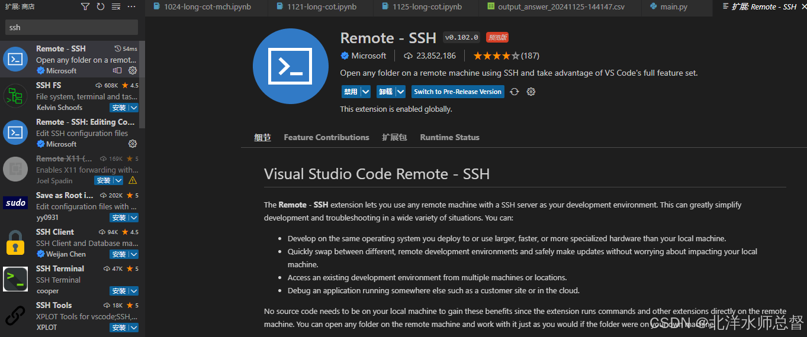The image size is (807, 337).
Task: Toggle auto-update sync icon in details header
Action: pyautogui.click(x=515, y=92)
